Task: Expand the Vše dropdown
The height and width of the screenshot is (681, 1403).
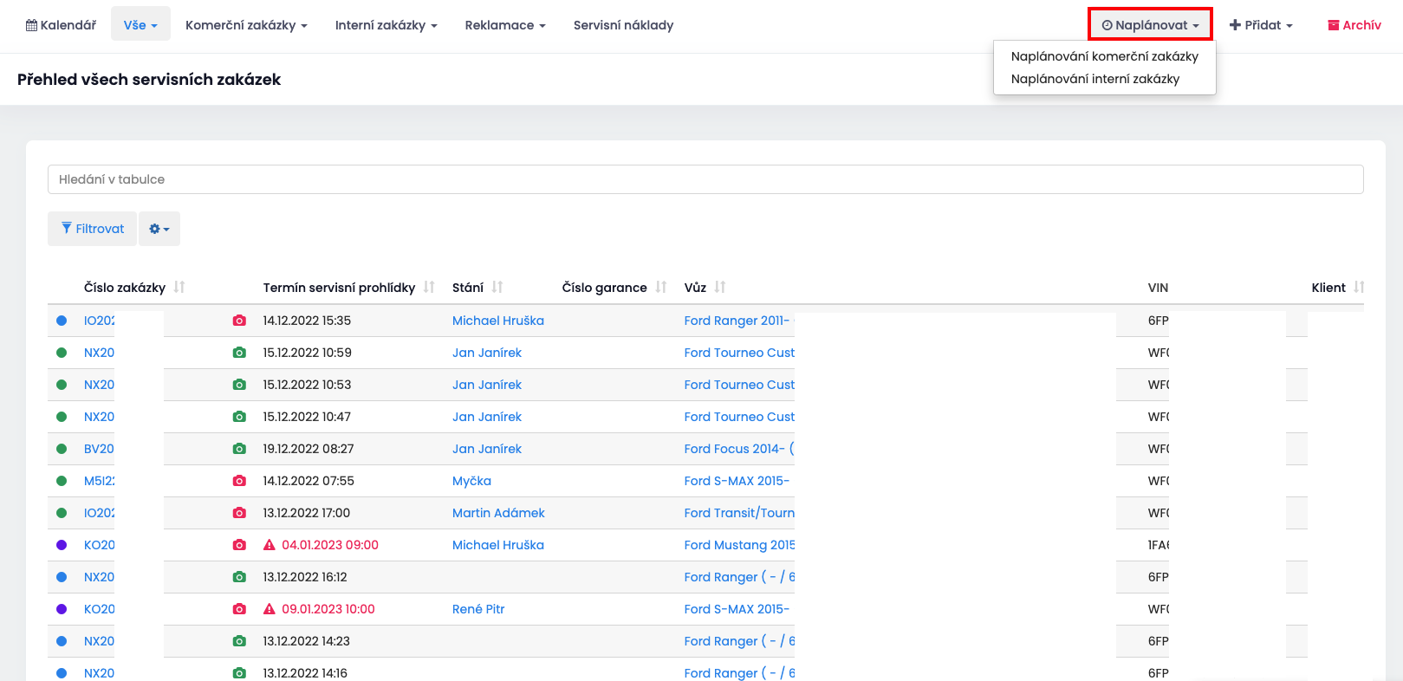Action: click(140, 24)
